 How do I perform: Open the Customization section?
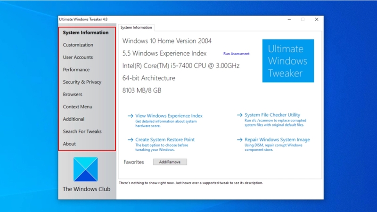(x=78, y=45)
